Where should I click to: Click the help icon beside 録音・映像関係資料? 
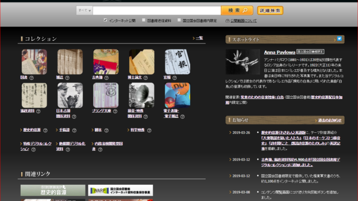pyautogui.click(x=145, y=117)
